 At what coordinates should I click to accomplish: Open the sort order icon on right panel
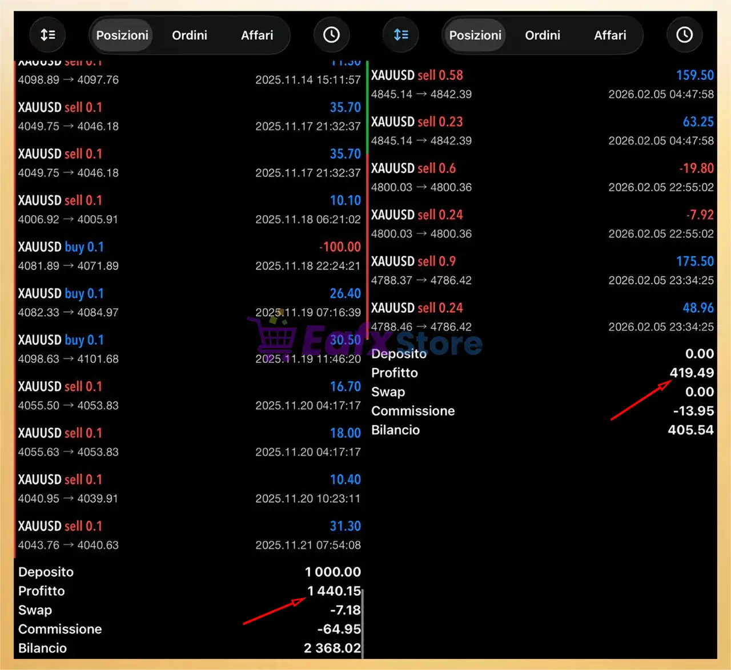[401, 35]
